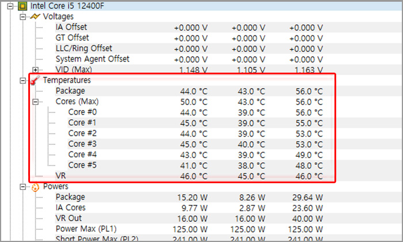This screenshot has width=403, height=242.
Task: Click the Core #1 55.0 °C max value
Action: click(x=309, y=123)
